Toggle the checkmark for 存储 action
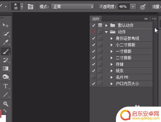This screenshot has width=161, height=122. click(93, 64)
